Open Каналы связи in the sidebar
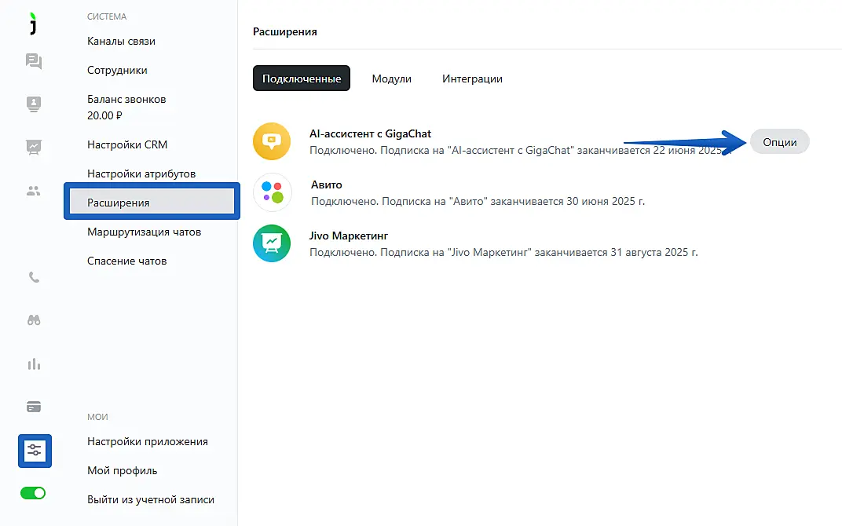The height and width of the screenshot is (526, 842). point(121,41)
